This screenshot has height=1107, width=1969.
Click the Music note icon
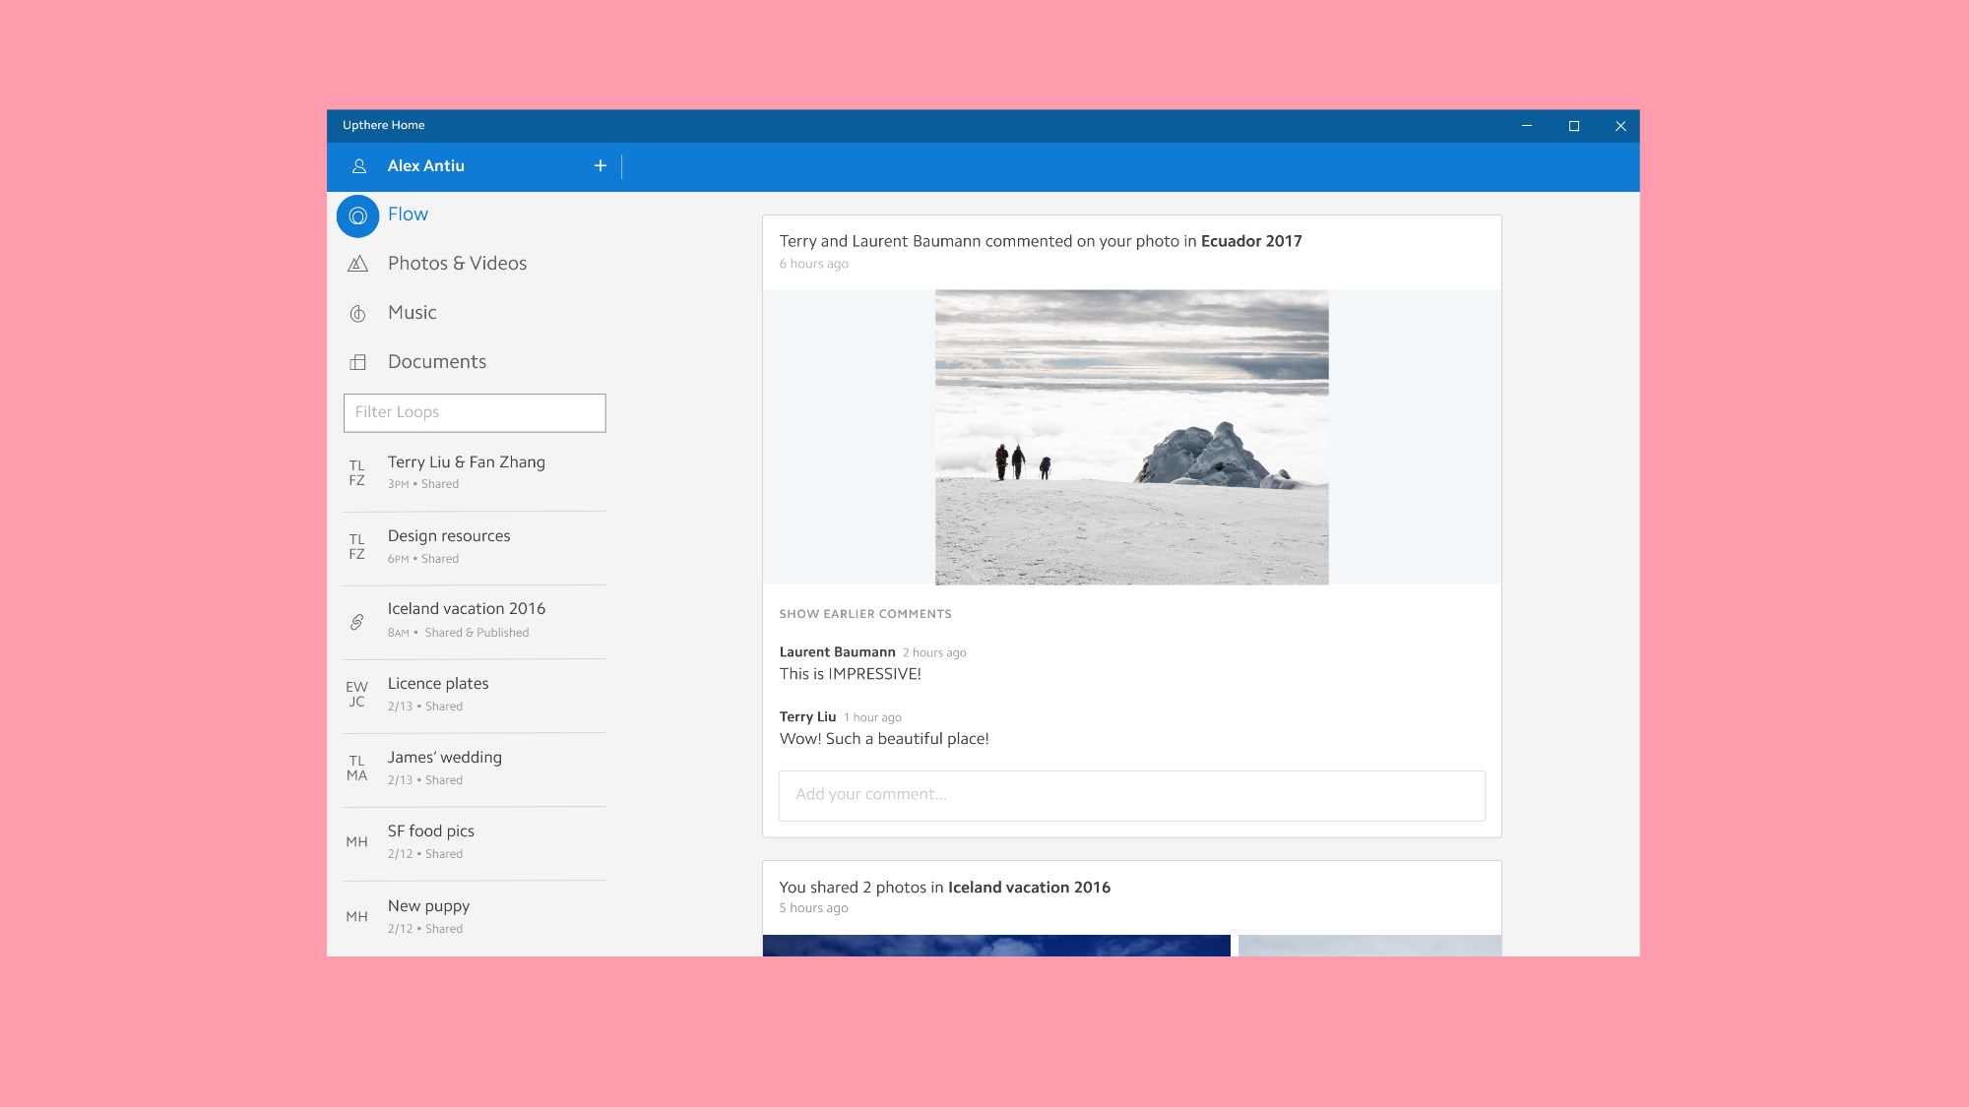coord(357,313)
